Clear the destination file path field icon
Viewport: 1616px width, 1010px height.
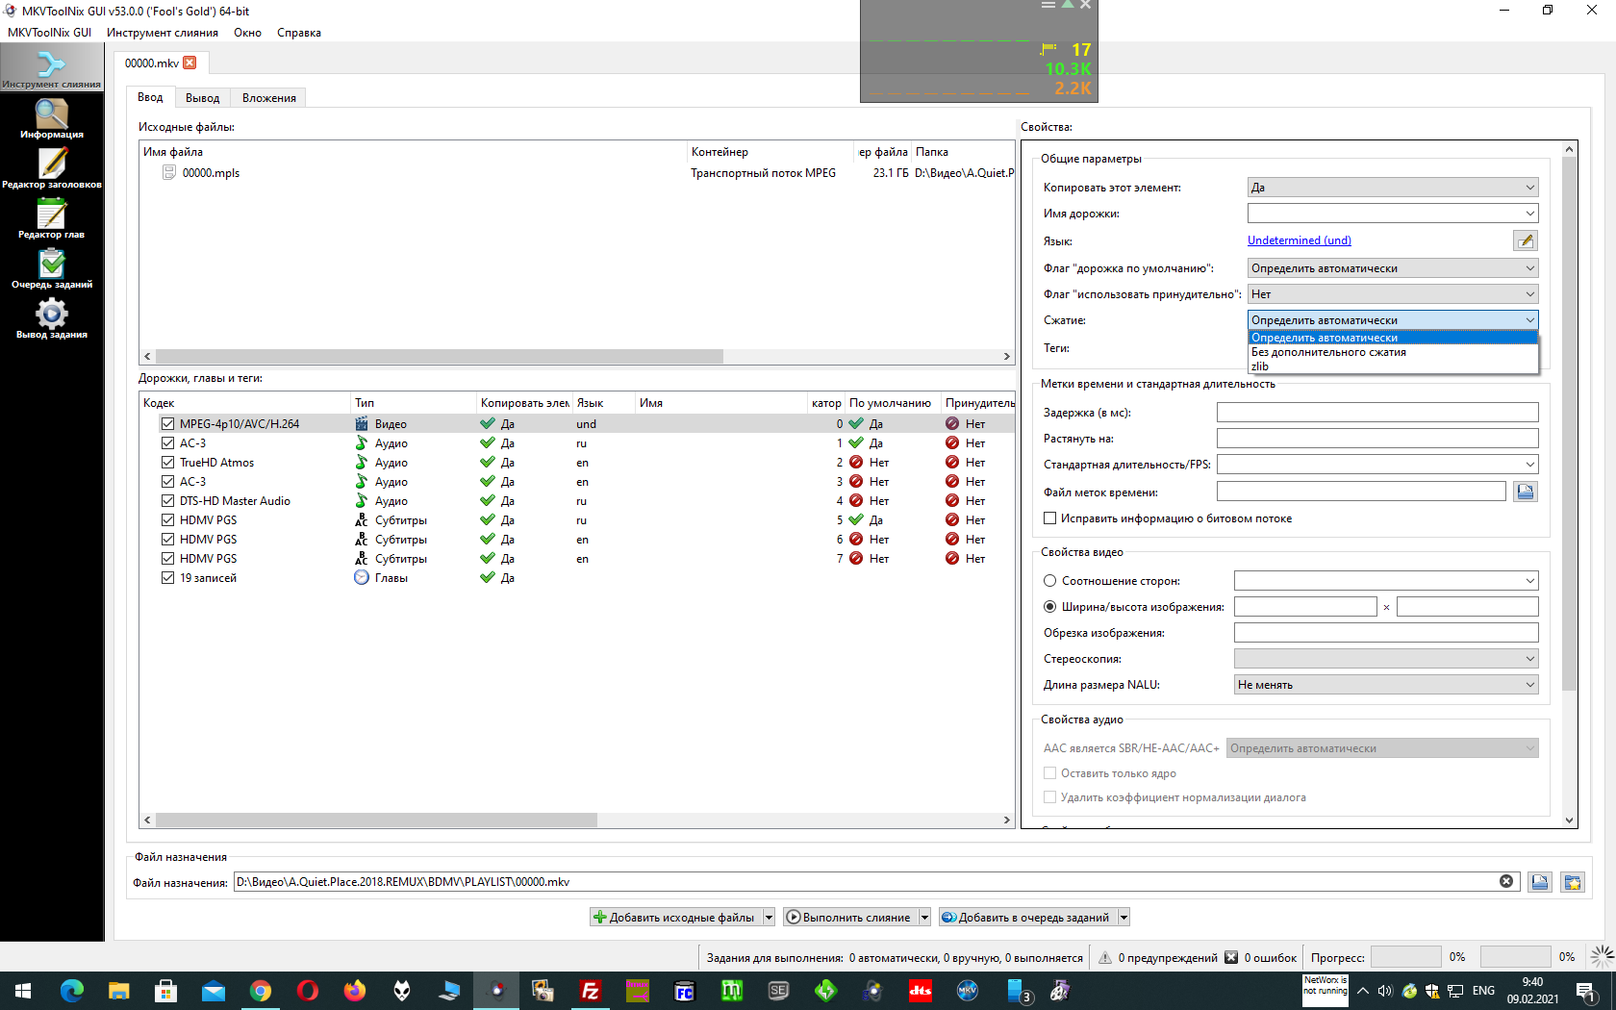(1506, 881)
